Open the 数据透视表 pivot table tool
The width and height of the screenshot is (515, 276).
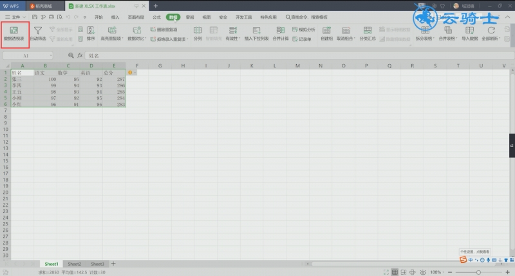[14, 34]
